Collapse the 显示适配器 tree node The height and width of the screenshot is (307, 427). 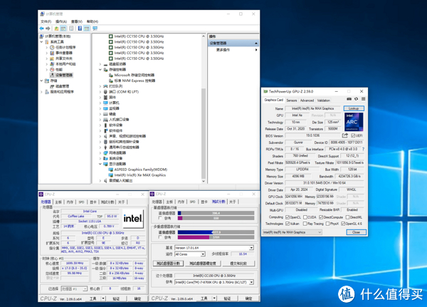point(100,164)
